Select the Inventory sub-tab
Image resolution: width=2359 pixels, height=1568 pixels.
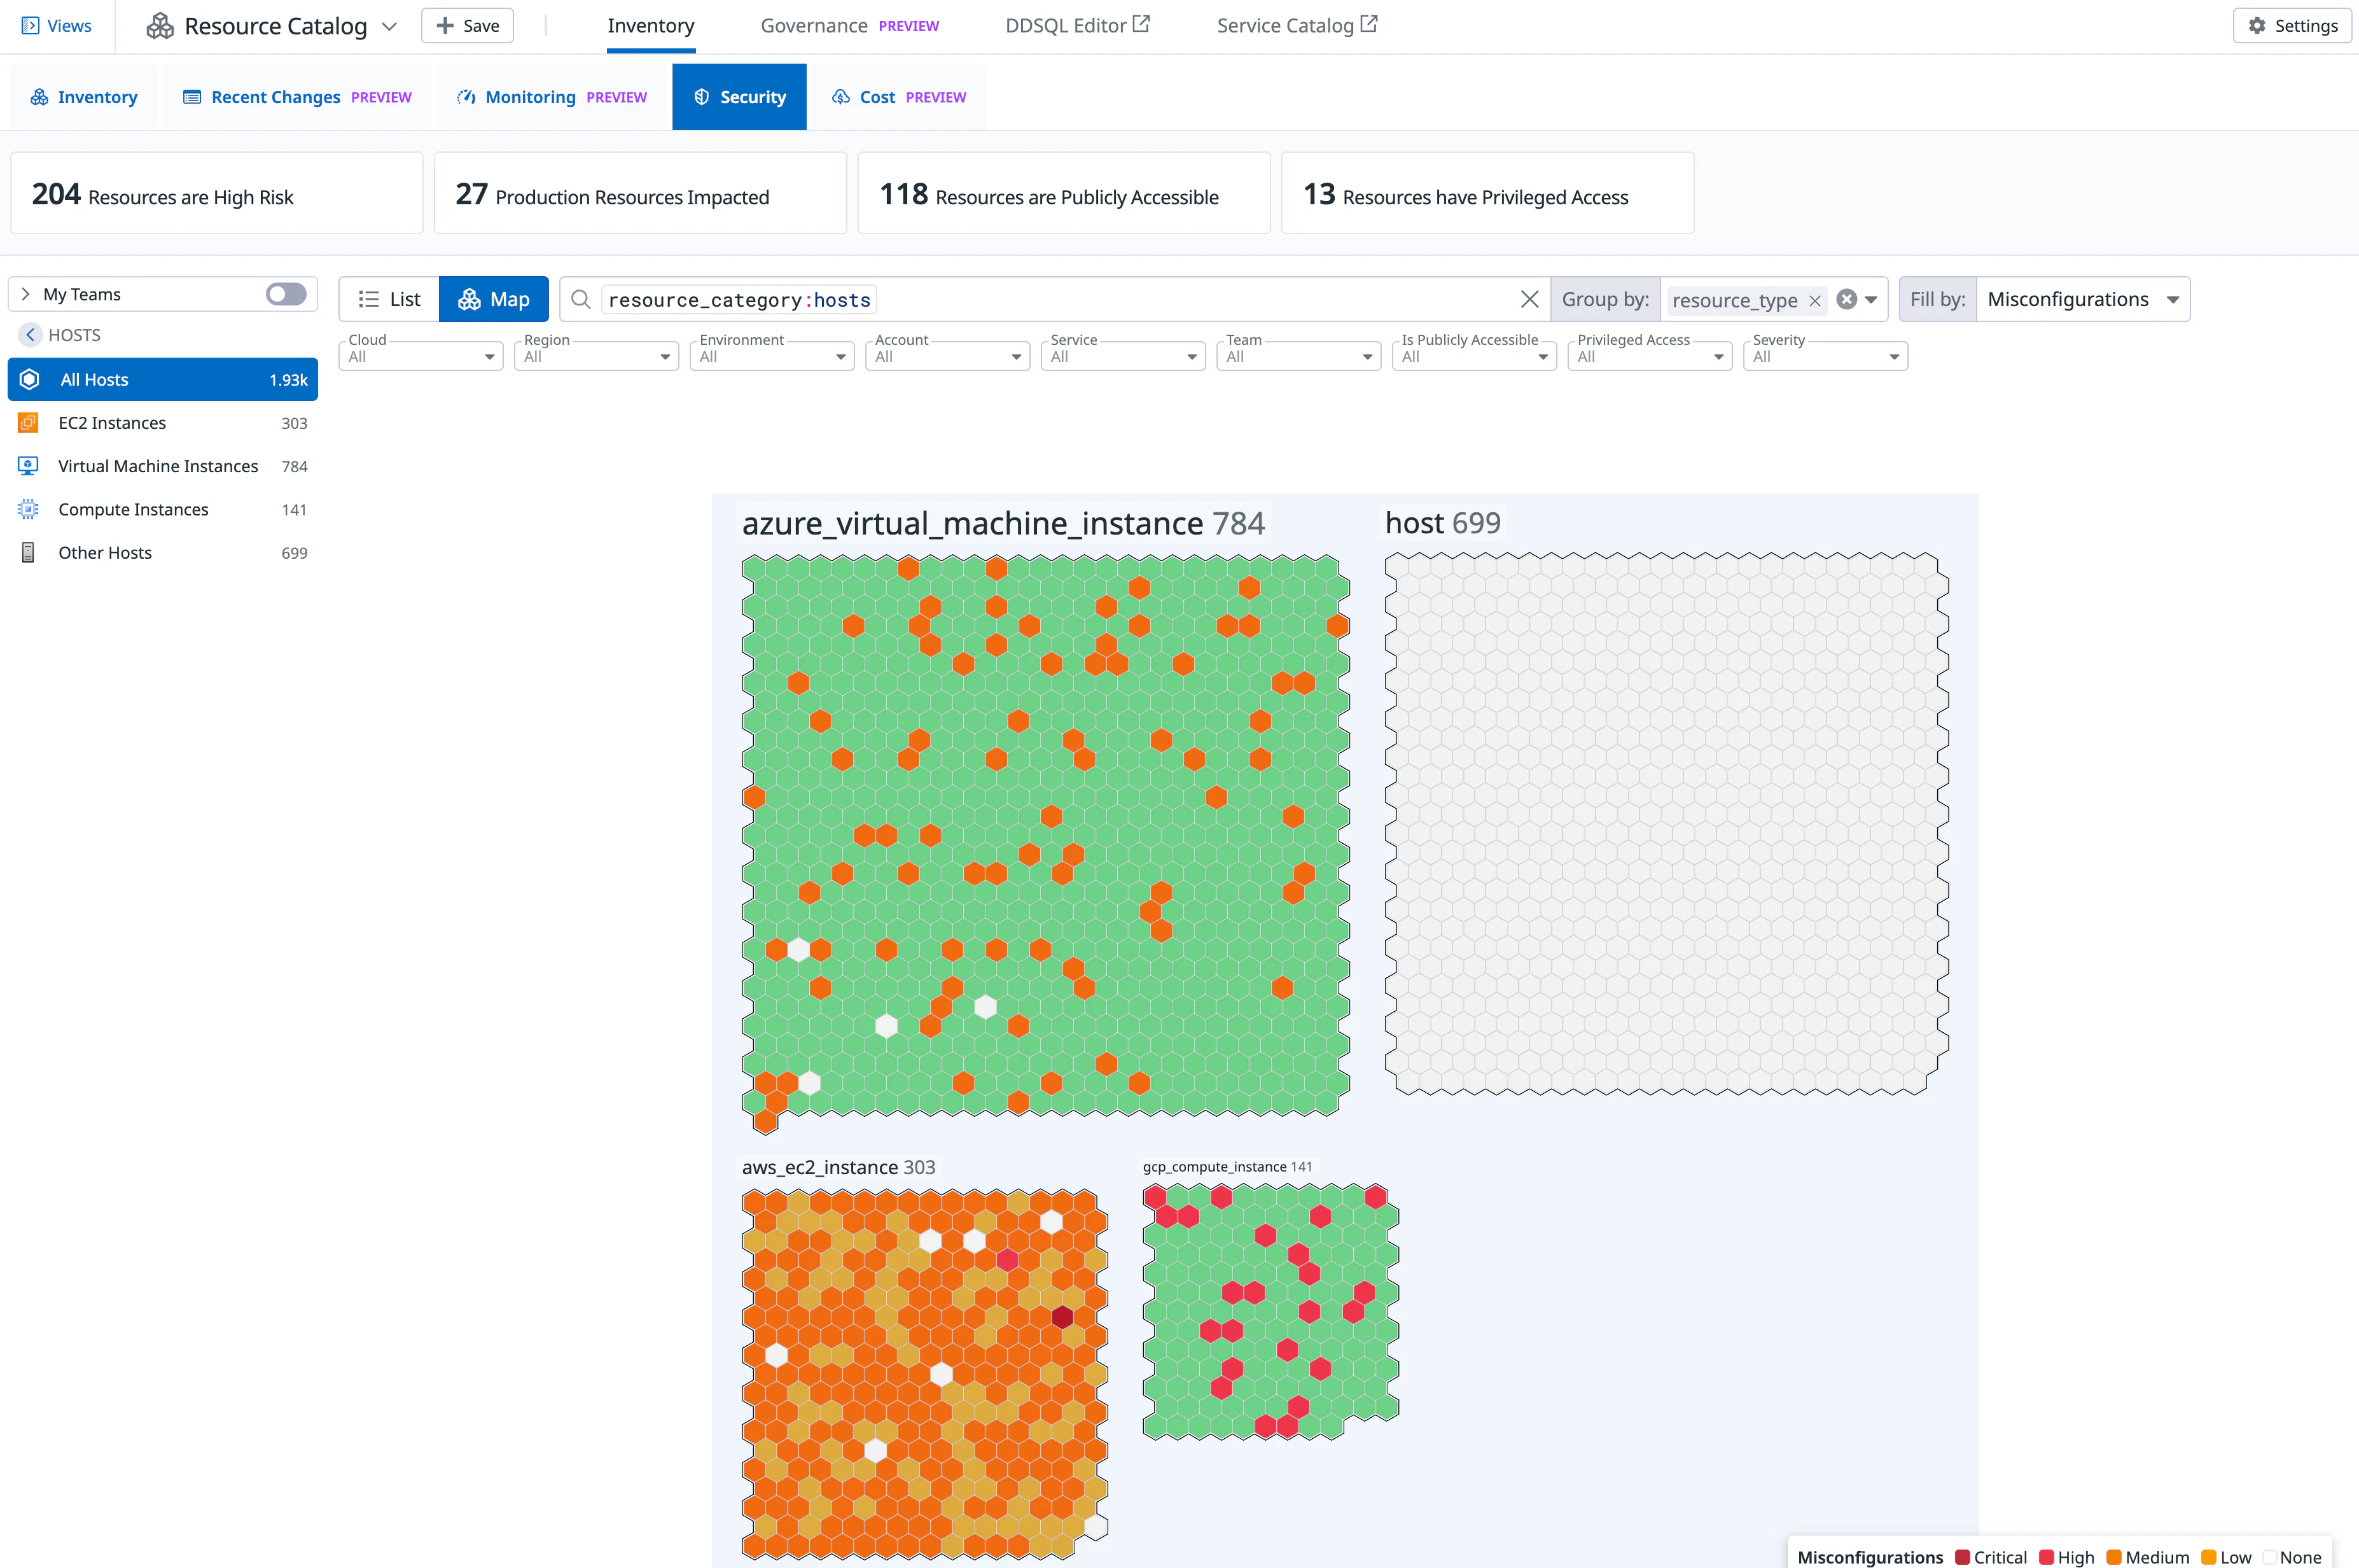coord(84,97)
